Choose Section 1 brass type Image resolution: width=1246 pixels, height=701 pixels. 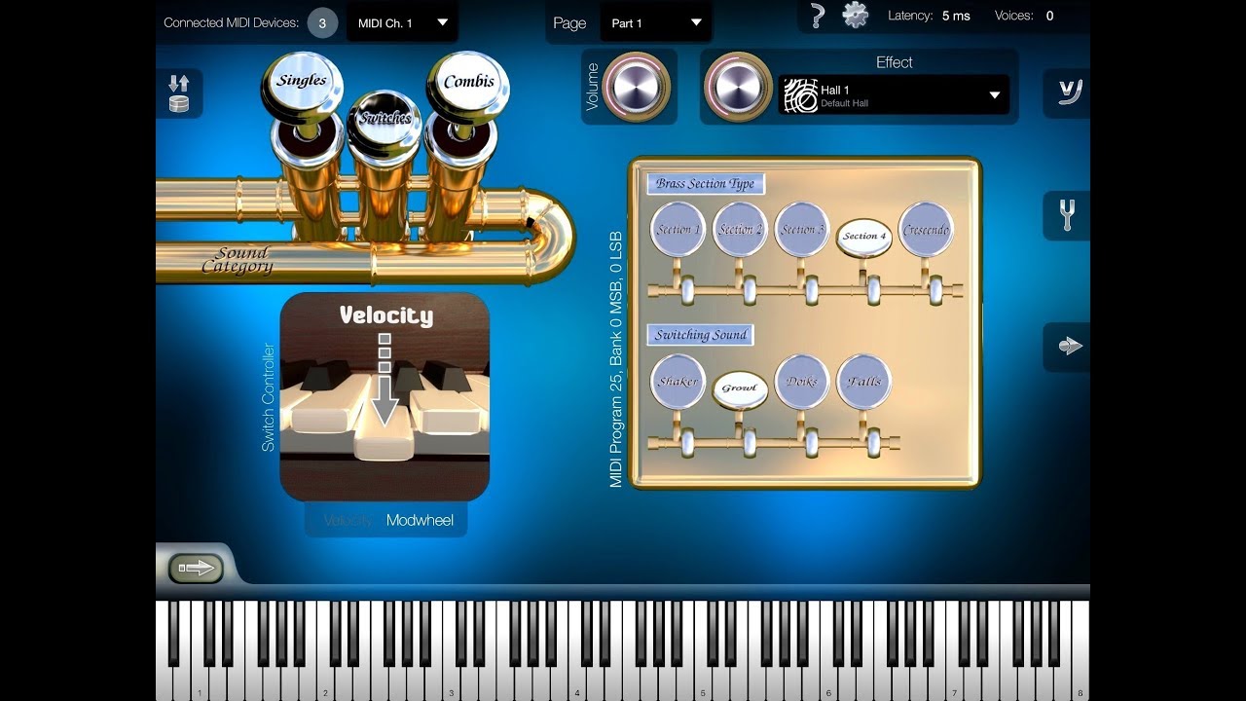point(678,230)
